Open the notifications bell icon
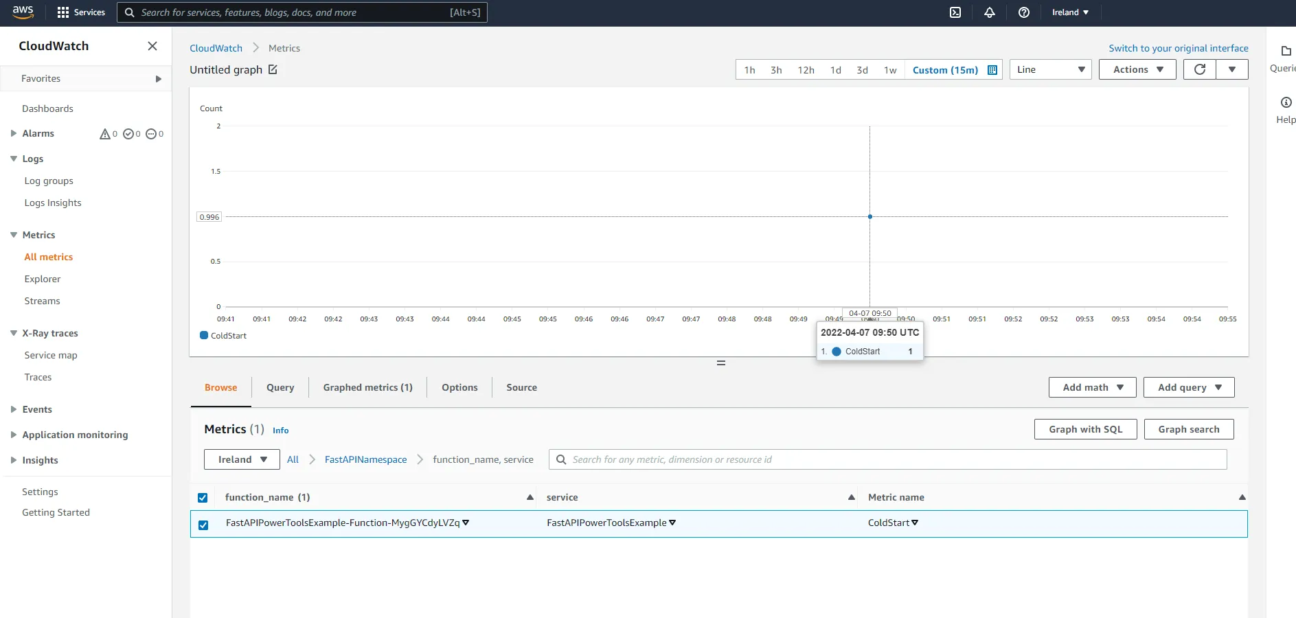 (x=989, y=12)
